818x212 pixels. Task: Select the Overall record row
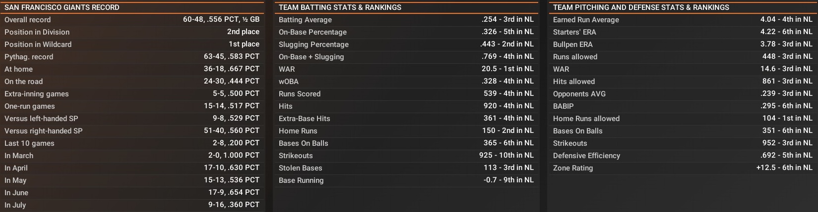pyautogui.click(x=131, y=20)
